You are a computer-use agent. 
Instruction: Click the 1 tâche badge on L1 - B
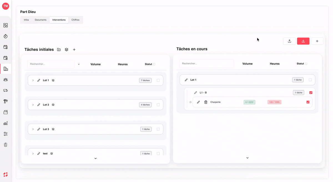tap(299, 93)
